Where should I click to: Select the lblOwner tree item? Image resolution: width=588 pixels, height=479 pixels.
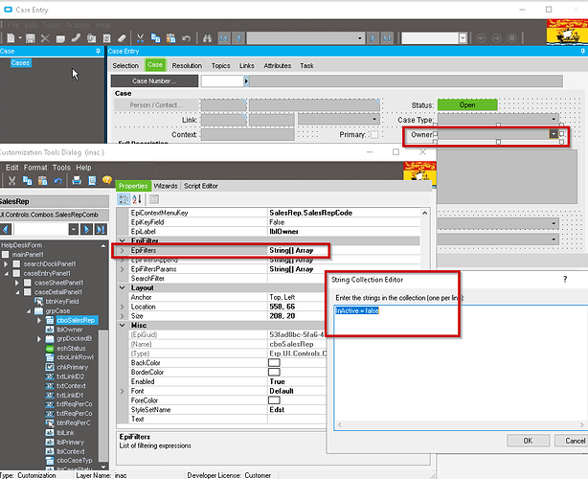click(70, 330)
